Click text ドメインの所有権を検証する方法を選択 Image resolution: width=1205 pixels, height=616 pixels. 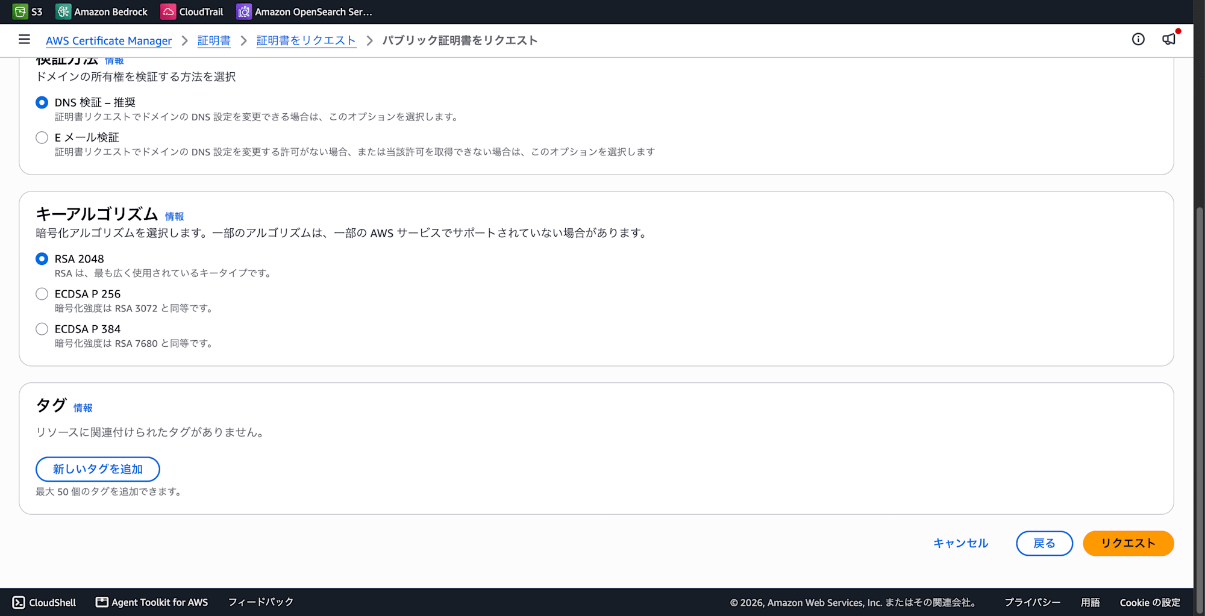(136, 77)
